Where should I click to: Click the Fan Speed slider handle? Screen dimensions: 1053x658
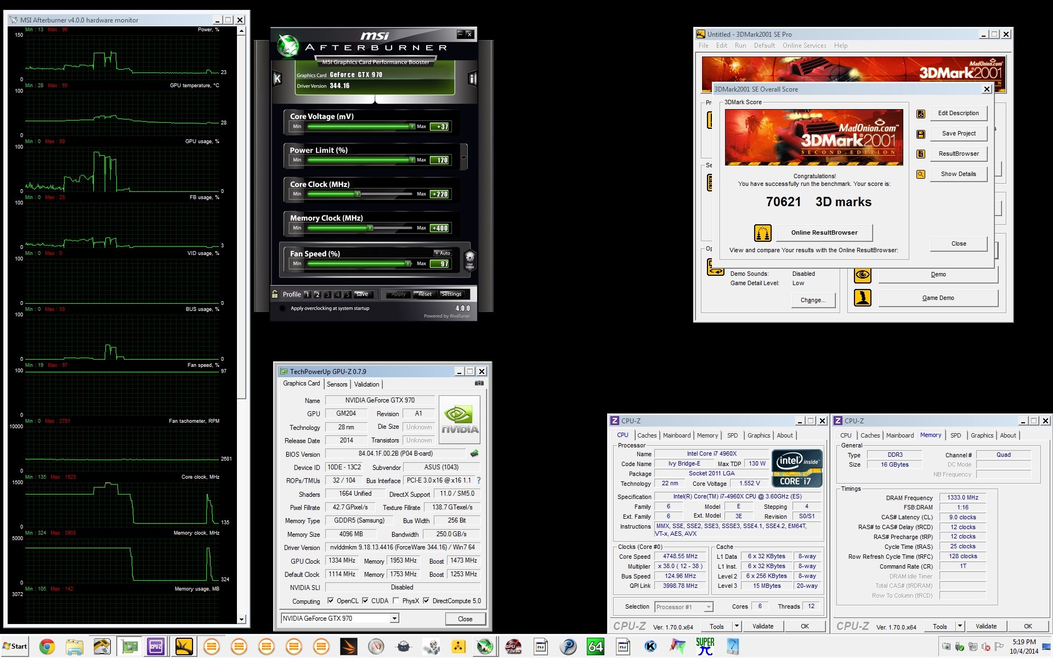tap(407, 264)
